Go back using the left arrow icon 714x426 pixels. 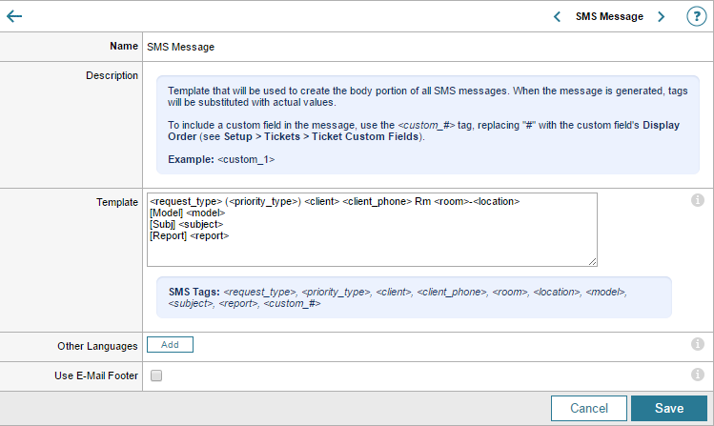point(14,16)
